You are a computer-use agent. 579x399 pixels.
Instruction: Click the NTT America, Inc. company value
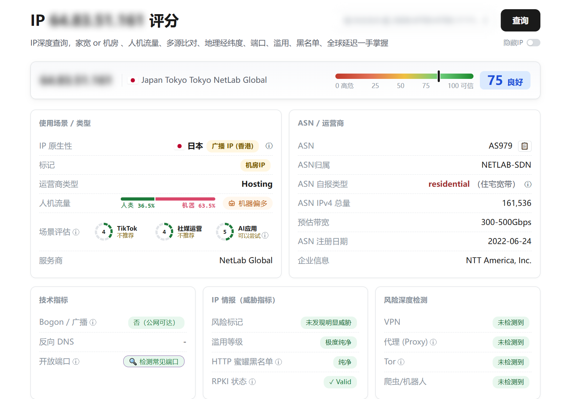coord(499,260)
